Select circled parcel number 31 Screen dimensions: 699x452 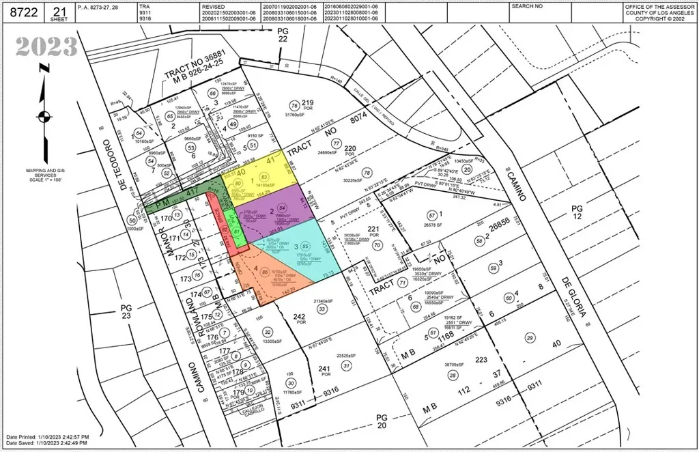point(346,365)
